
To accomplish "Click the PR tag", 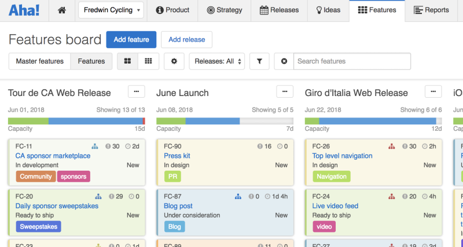I will pos(172,176).
